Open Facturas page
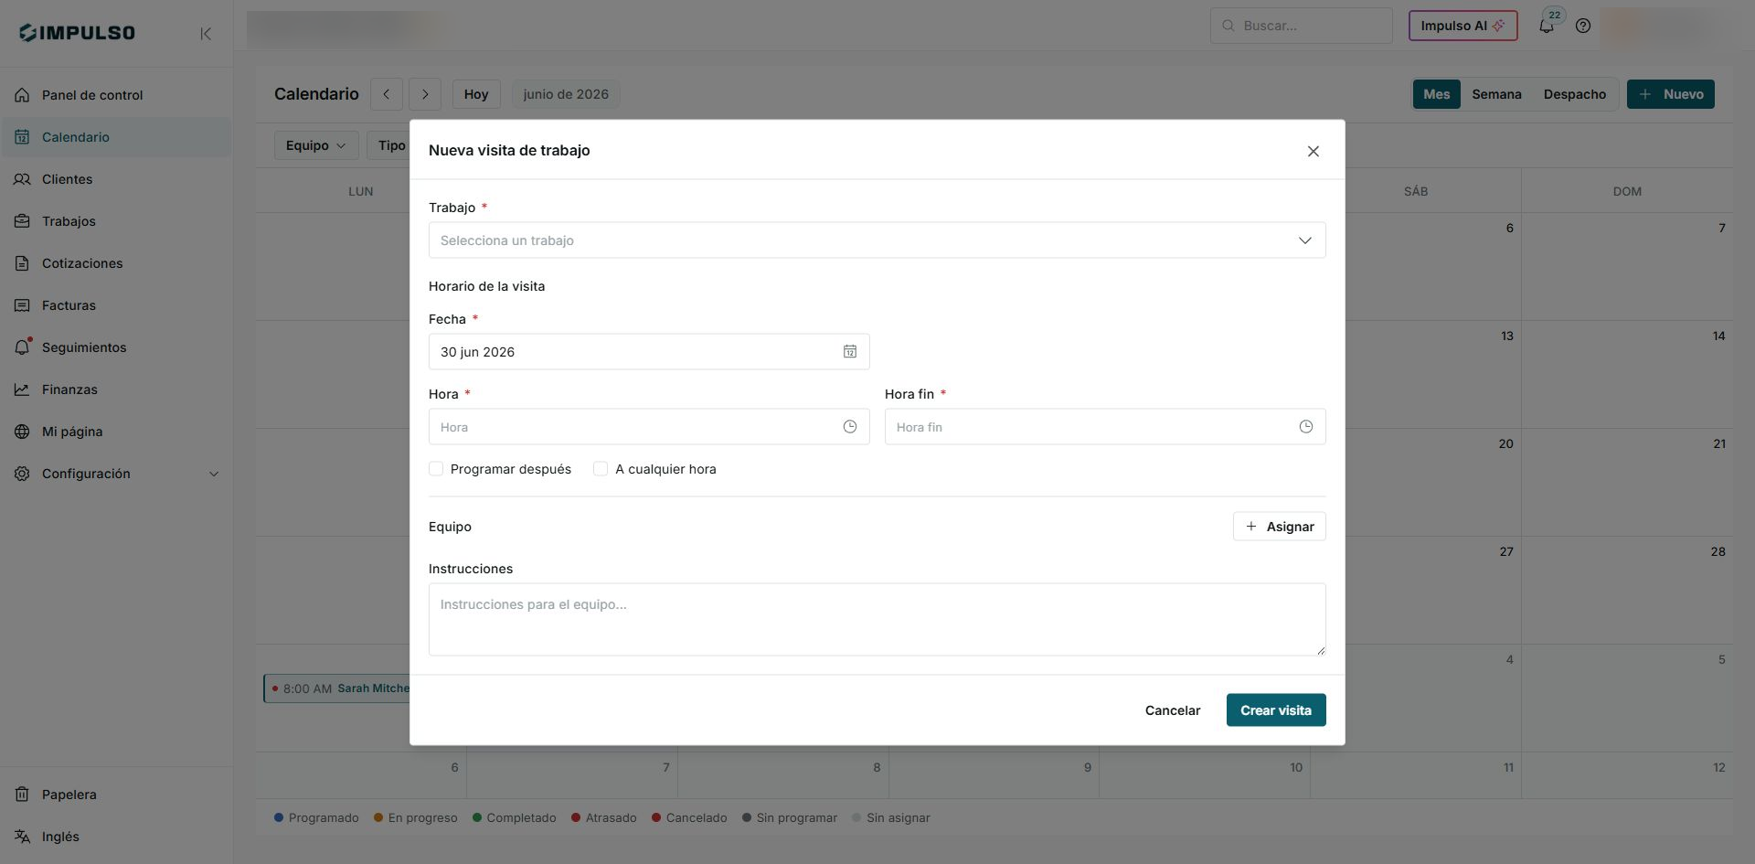 click(x=115, y=305)
